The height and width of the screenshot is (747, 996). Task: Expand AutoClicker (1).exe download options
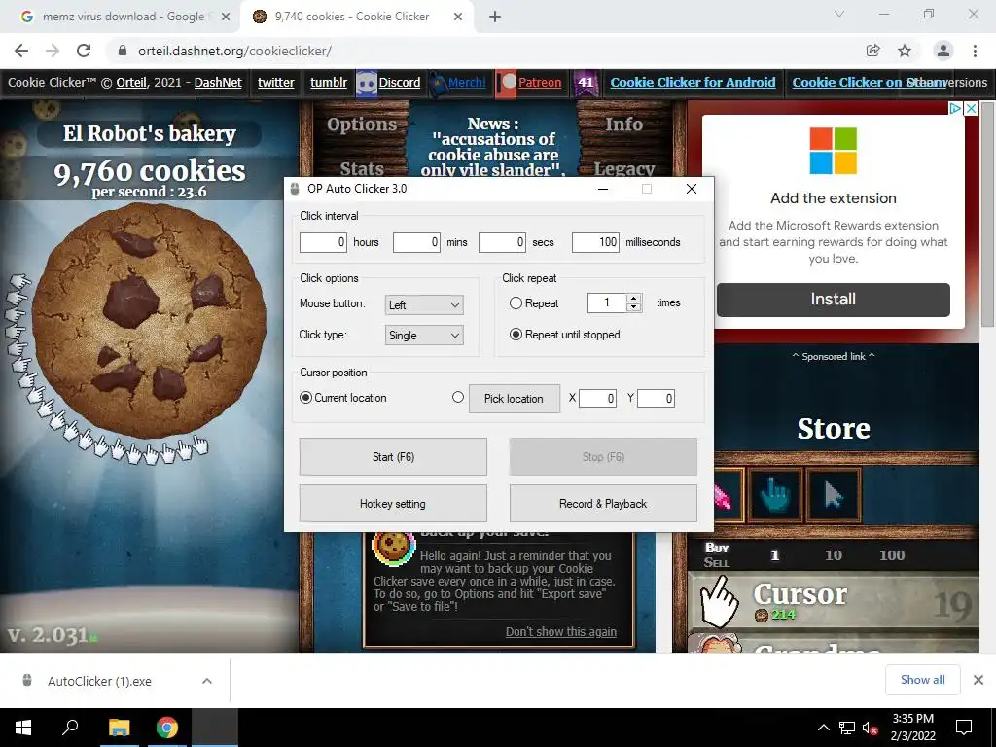[x=206, y=681]
